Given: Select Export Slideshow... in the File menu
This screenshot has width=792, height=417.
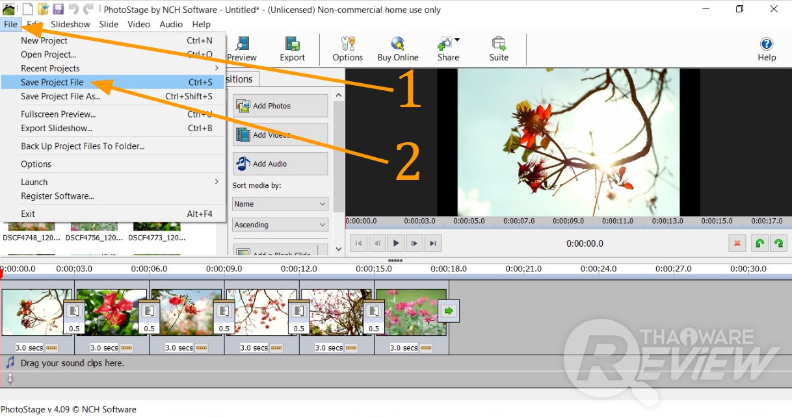Looking at the screenshot, I should click(113, 128).
